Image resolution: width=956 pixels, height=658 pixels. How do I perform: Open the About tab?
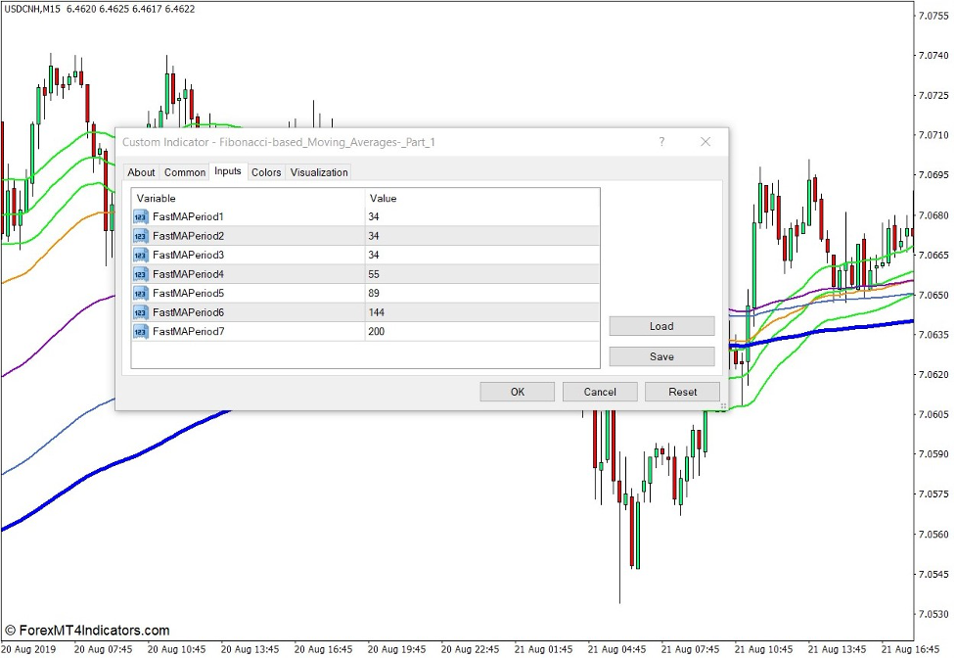tap(141, 171)
